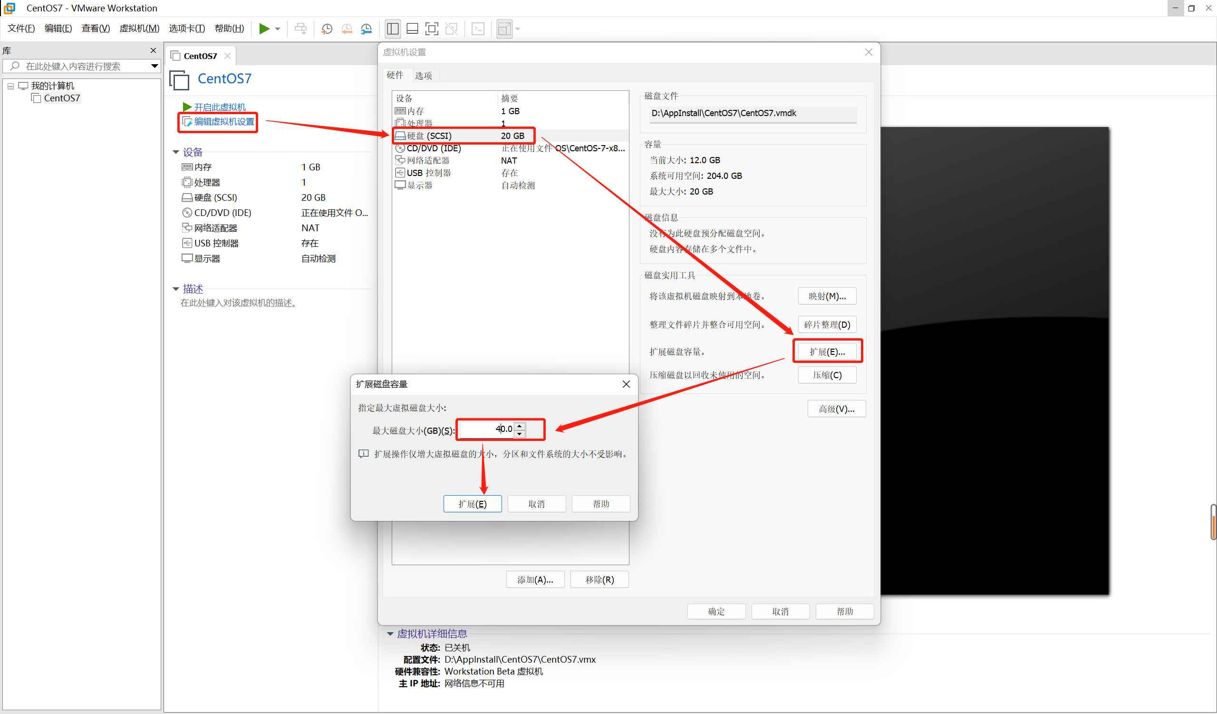Click the 添加(A)... button

535,580
